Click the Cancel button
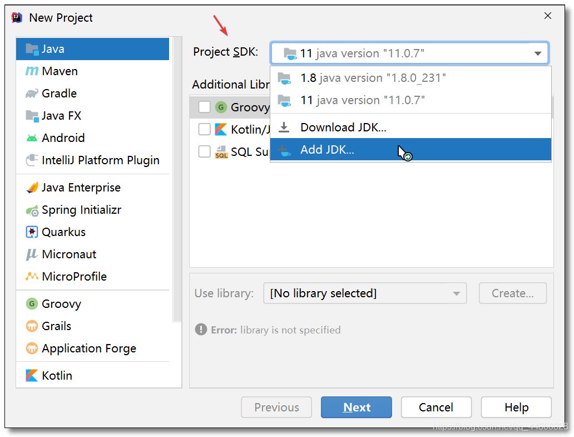The width and height of the screenshot is (574, 437). (436, 407)
